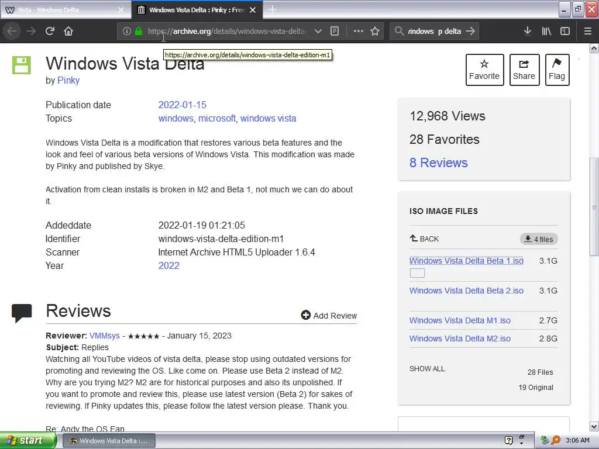This screenshot has height=449, width=599.
Task: Flag this archive item
Action: pyautogui.click(x=557, y=70)
